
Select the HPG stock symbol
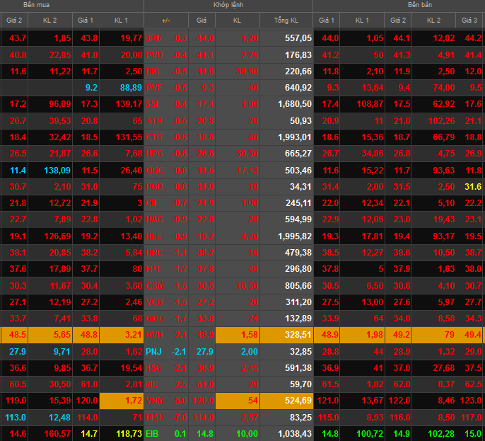pos(154,154)
